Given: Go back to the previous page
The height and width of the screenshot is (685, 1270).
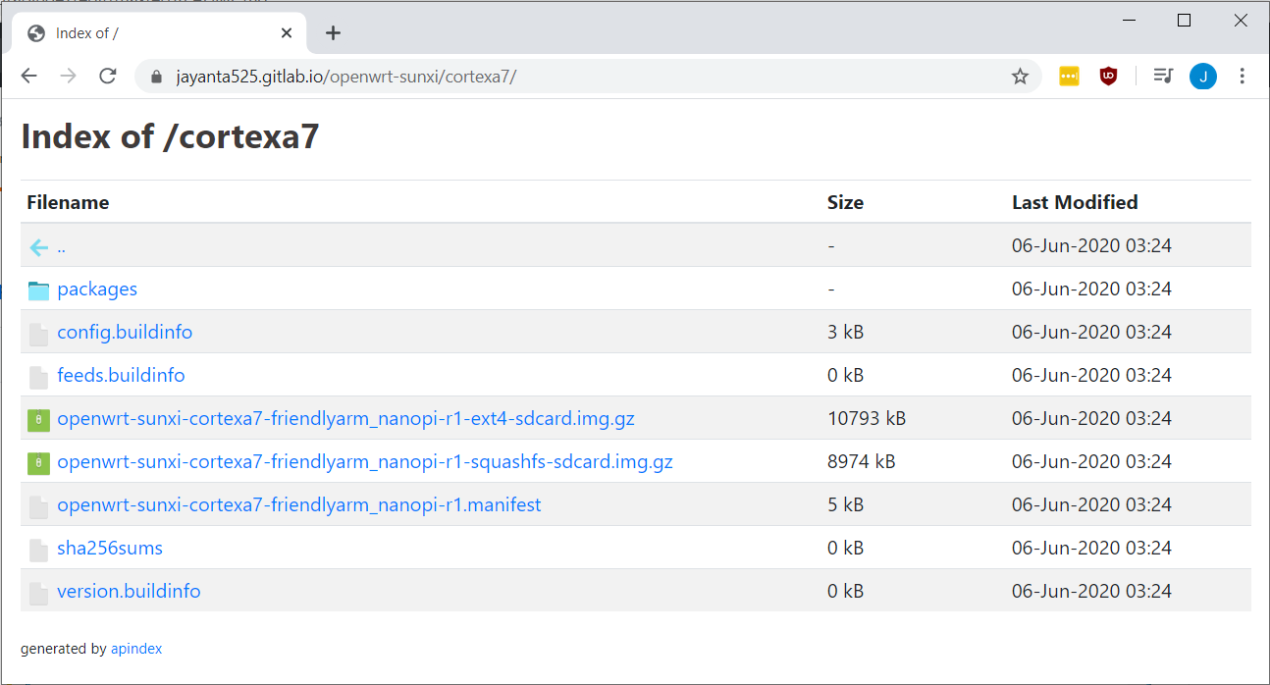Looking at the screenshot, I should (28, 77).
